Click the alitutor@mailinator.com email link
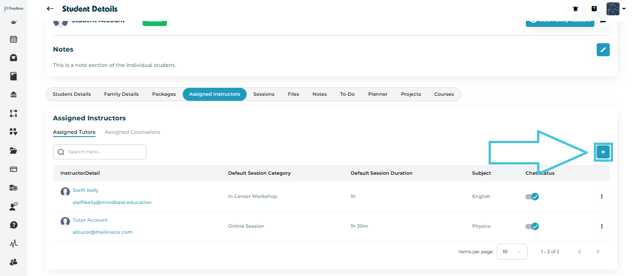634x276 pixels. pos(103,232)
